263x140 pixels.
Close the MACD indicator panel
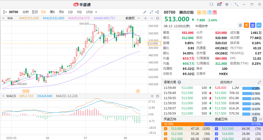coord(152,96)
